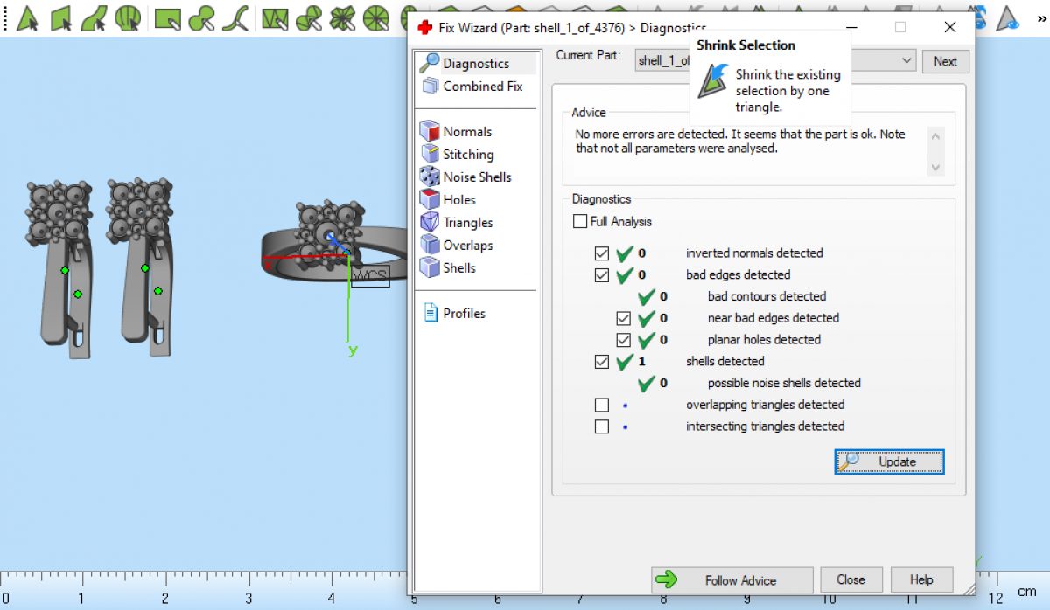Open Profiles in the wizard sidebar
This screenshot has width=1050, height=610.
pos(464,314)
